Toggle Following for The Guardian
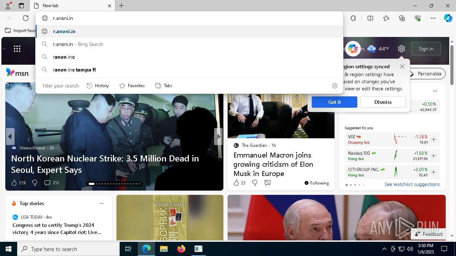Screen dimensions: 456x256 pyautogui.click(x=317, y=183)
